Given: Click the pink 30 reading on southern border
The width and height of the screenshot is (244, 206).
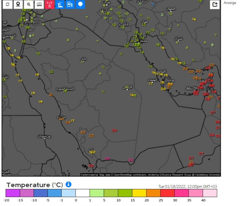Looking at the screenshot, I should [107, 158].
